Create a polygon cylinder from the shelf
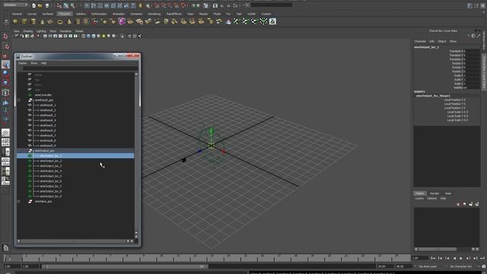The image size is (487, 274). click(x=33, y=21)
